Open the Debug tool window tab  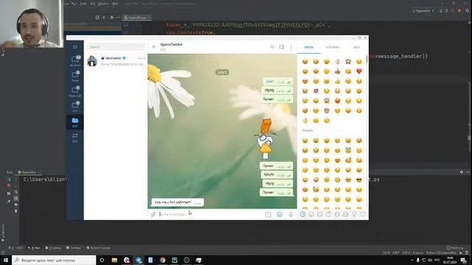(53, 248)
